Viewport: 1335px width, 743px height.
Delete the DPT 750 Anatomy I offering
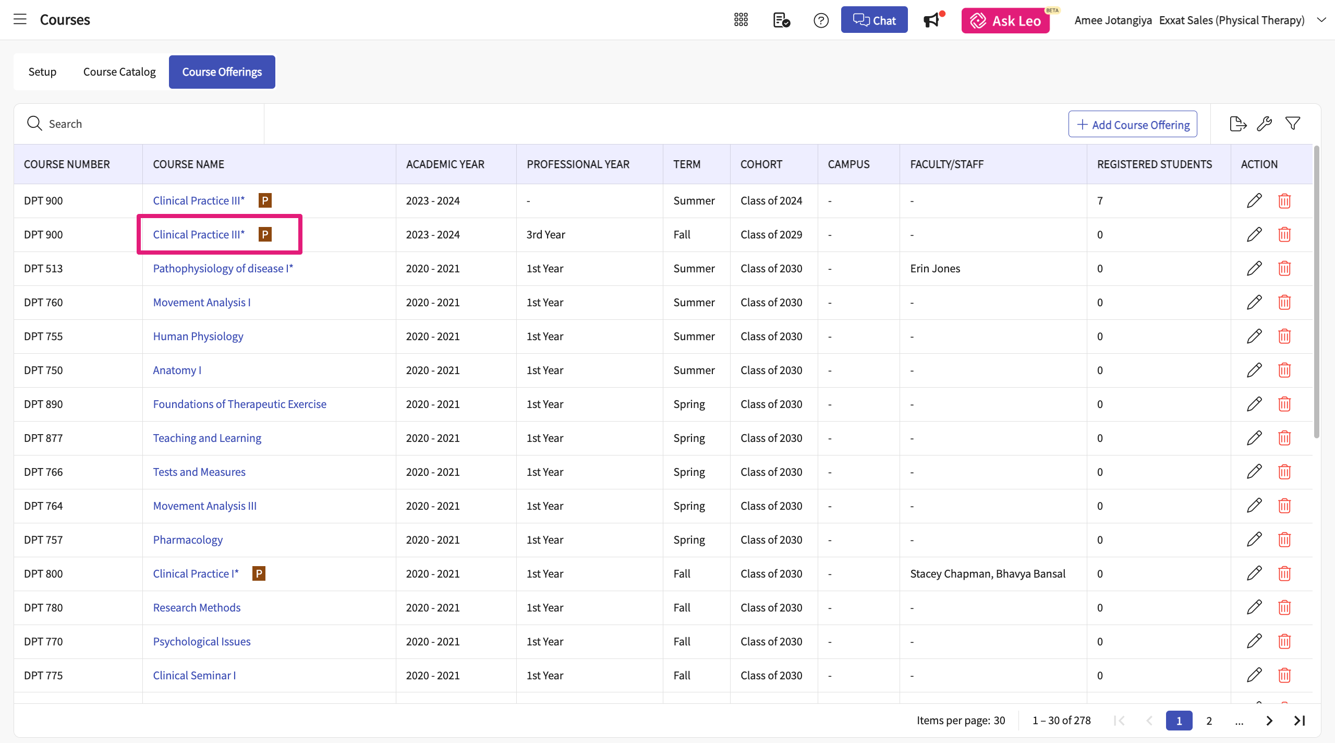click(x=1284, y=370)
